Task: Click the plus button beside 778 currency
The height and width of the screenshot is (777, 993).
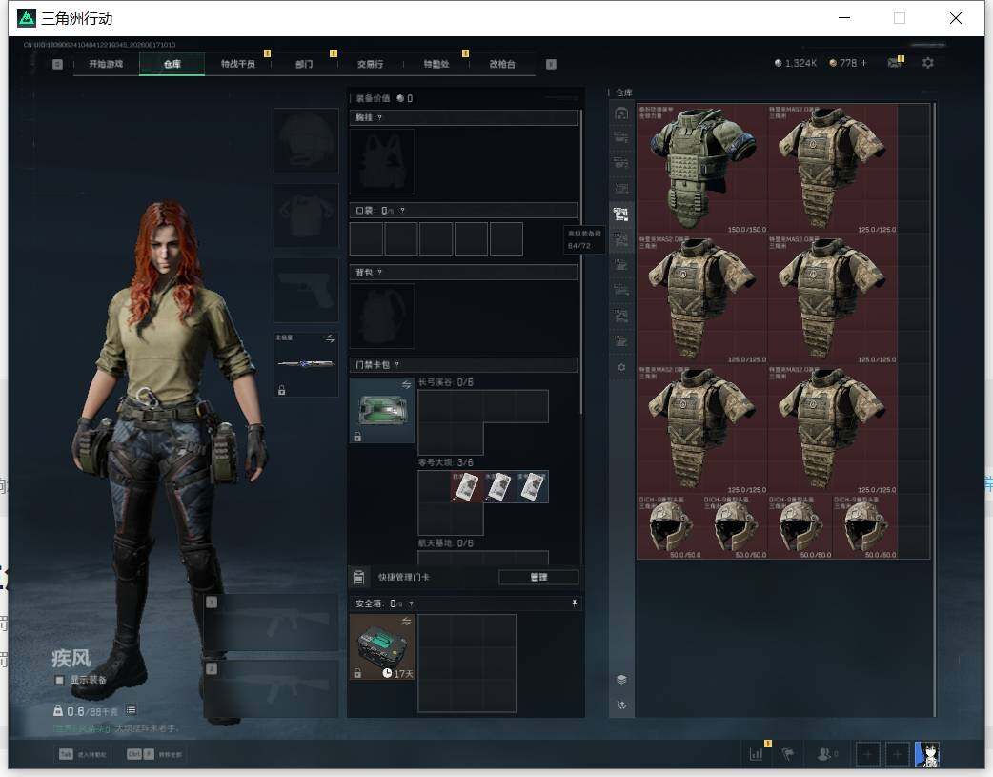Action: pyautogui.click(x=863, y=63)
